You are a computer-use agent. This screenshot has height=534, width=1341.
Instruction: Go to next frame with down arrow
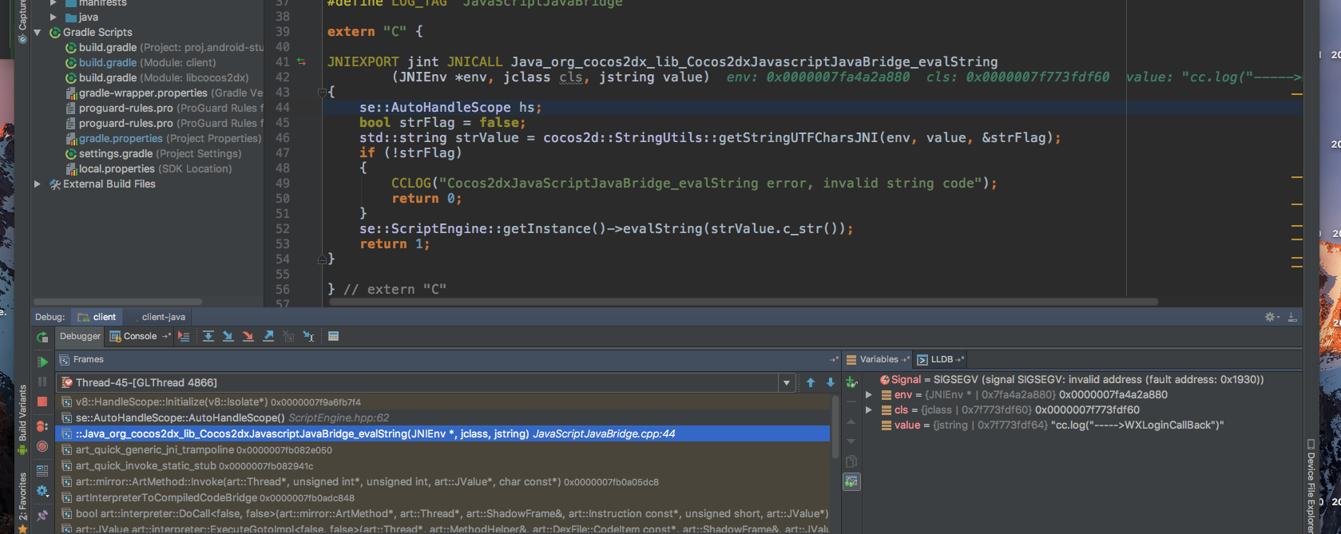[x=831, y=382]
